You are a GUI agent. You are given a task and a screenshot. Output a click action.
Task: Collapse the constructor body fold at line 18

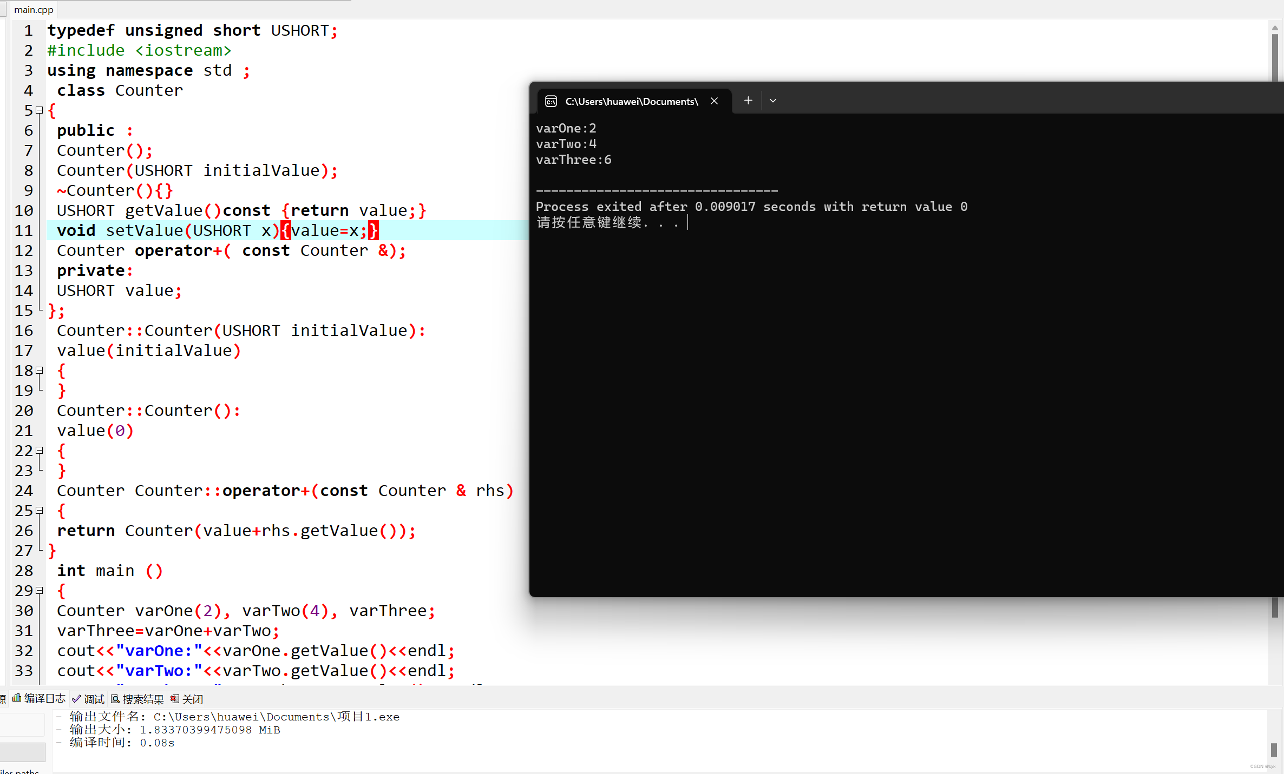click(39, 371)
